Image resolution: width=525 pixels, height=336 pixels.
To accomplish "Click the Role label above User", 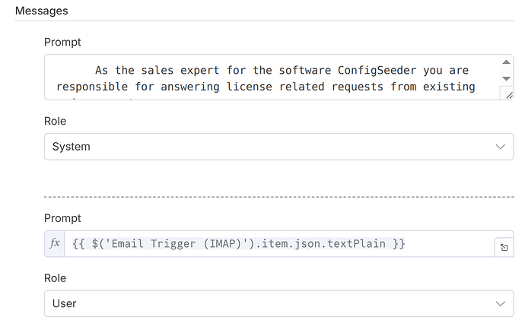I will click(x=56, y=278).
